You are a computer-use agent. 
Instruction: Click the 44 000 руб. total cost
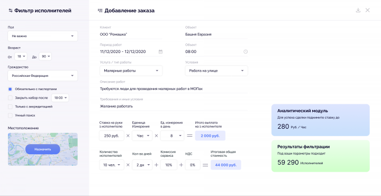(x=226, y=165)
